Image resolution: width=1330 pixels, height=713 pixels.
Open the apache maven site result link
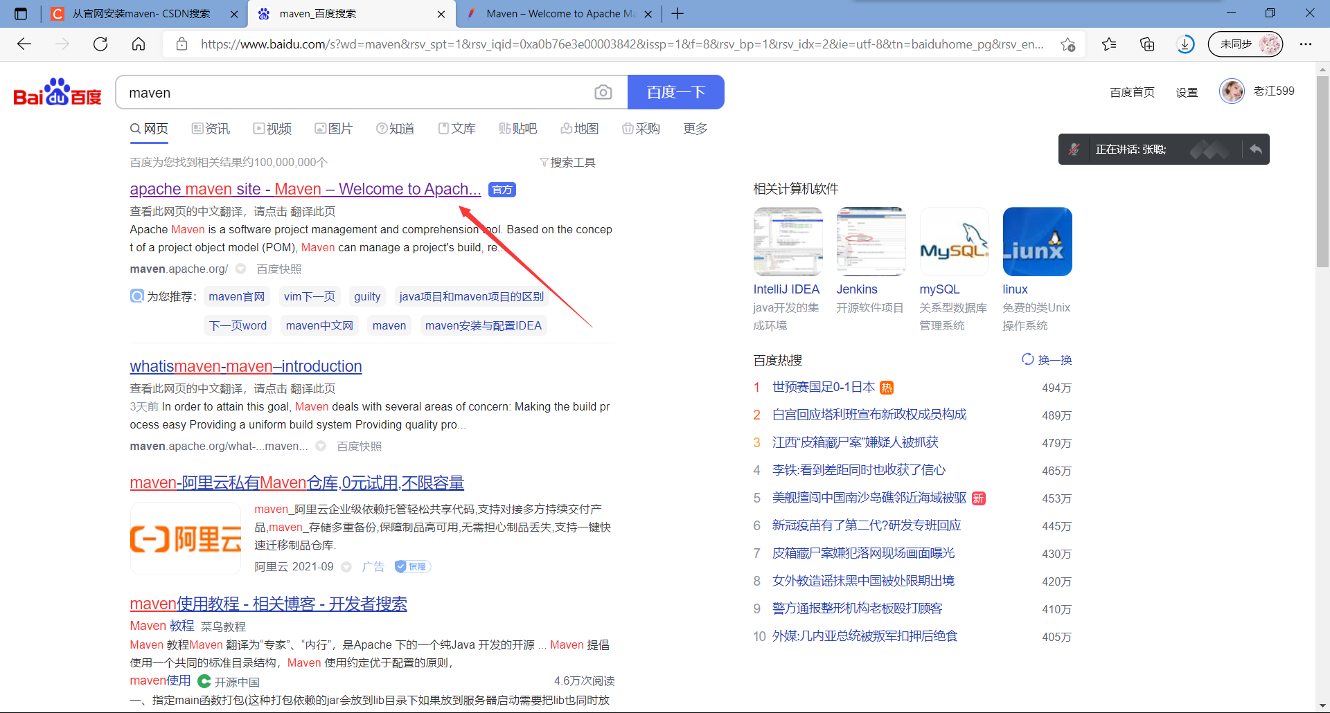click(x=305, y=189)
